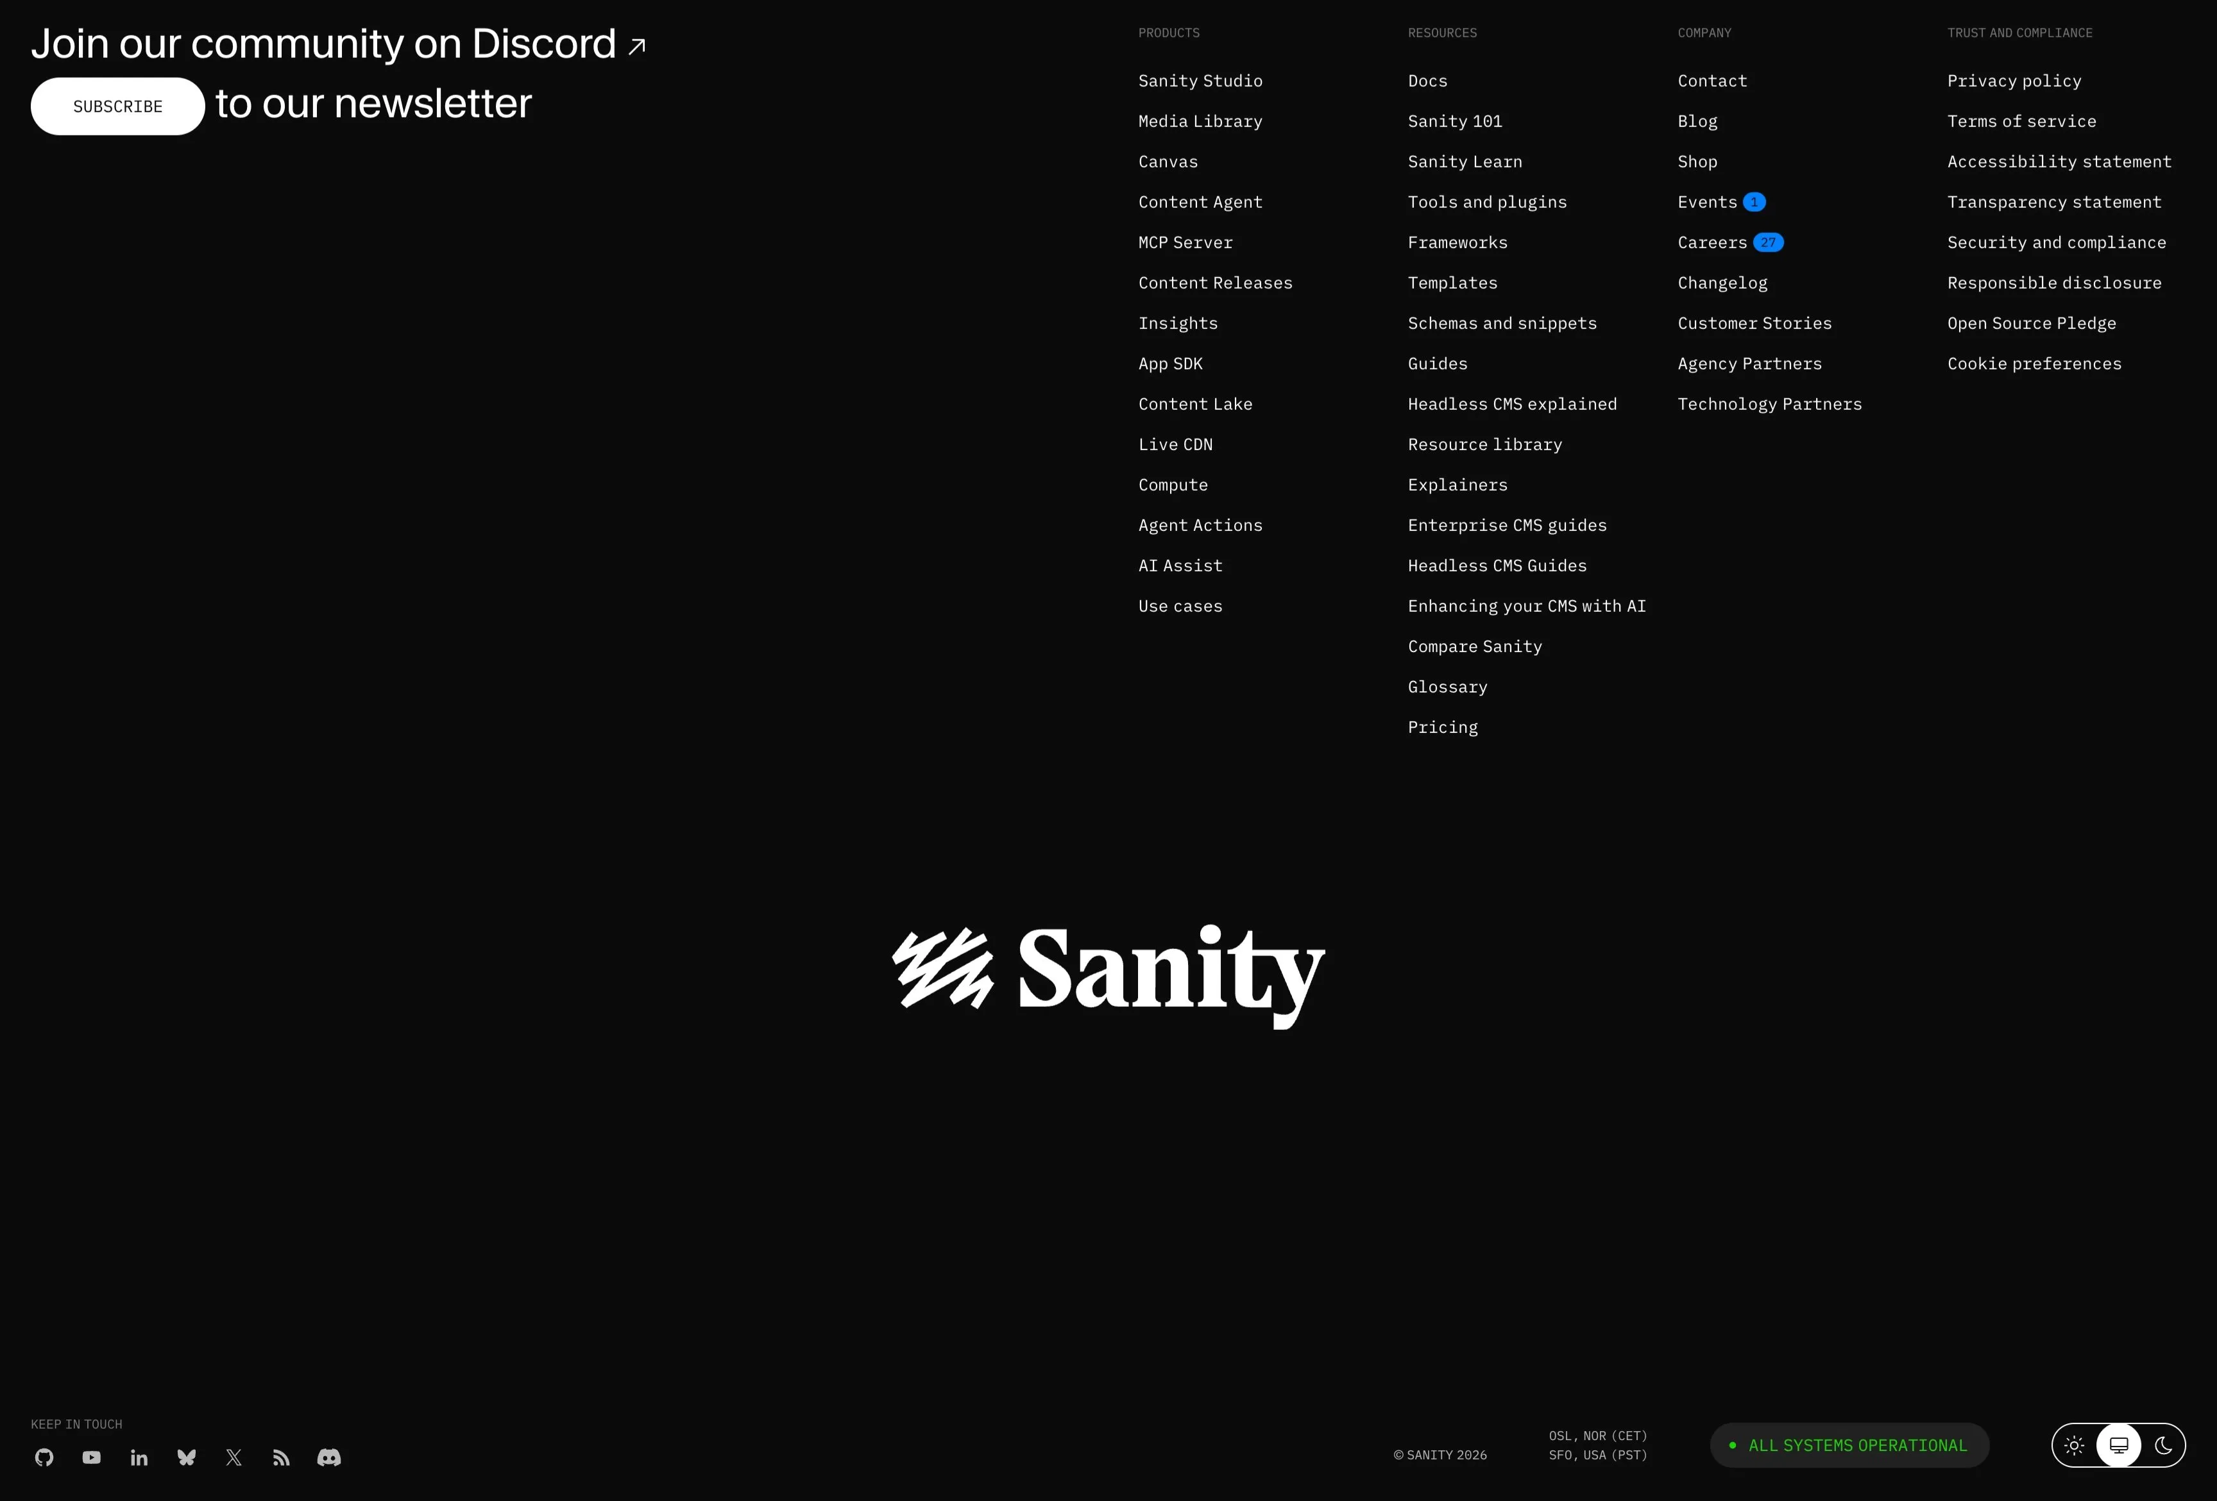Open the GitHub social icon
This screenshot has width=2217, height=1501.
point(44,1457)
